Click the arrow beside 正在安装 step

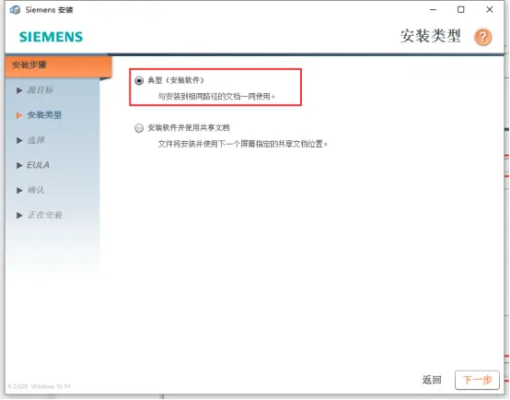[x=19, y=216]
